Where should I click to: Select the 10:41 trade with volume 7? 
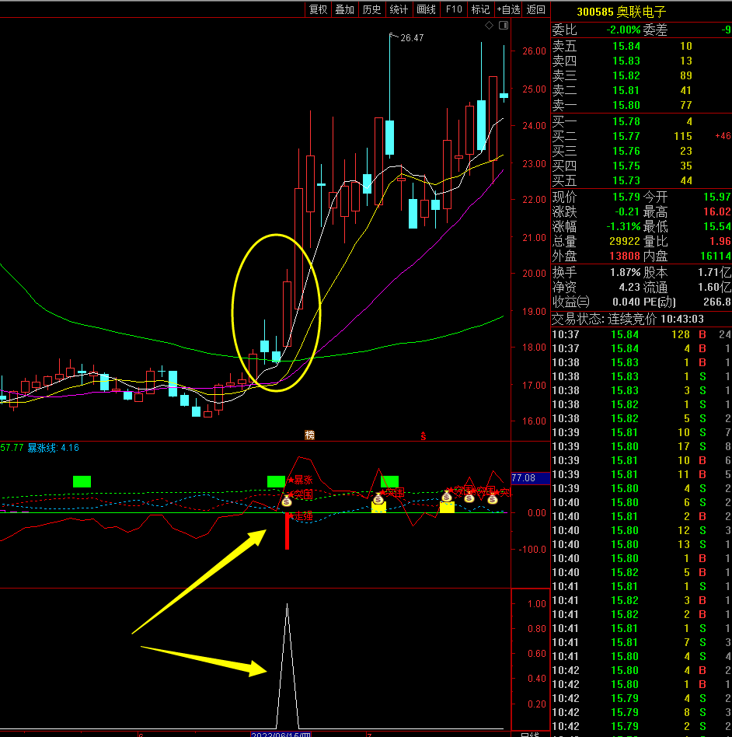[x=641, y=642]
